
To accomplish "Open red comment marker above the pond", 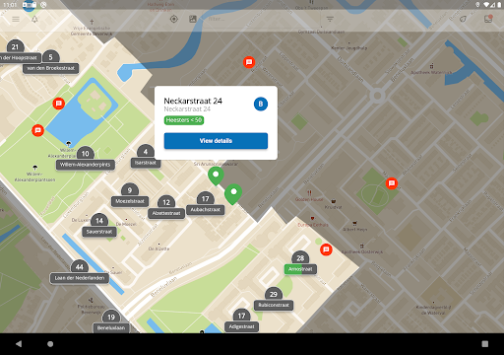I will [59, 104].
